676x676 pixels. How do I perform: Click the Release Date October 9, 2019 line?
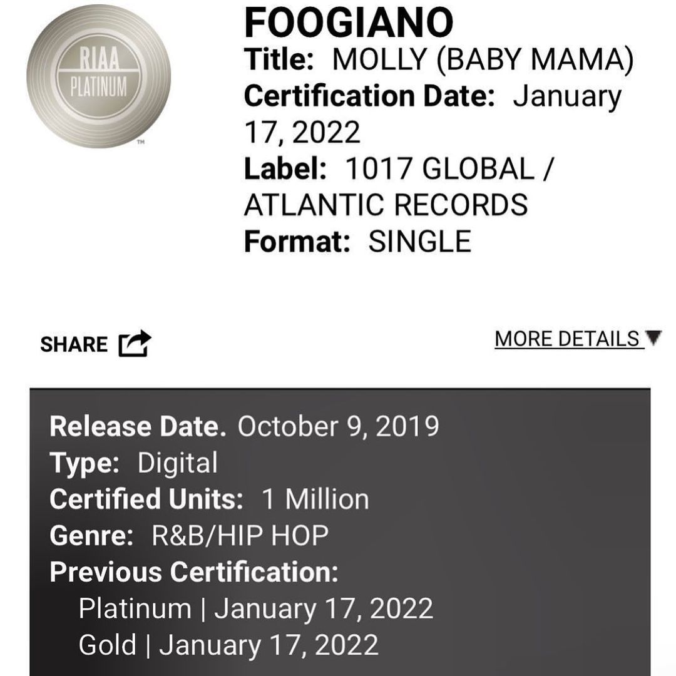pos(244,427)
